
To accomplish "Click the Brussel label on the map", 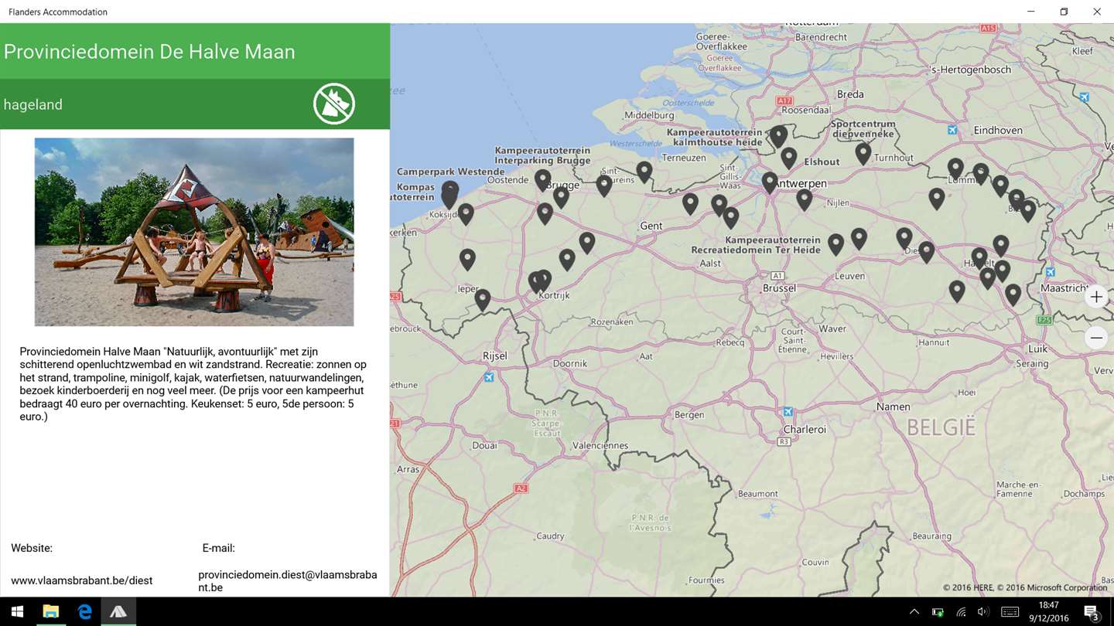I will tap(778, 288).
